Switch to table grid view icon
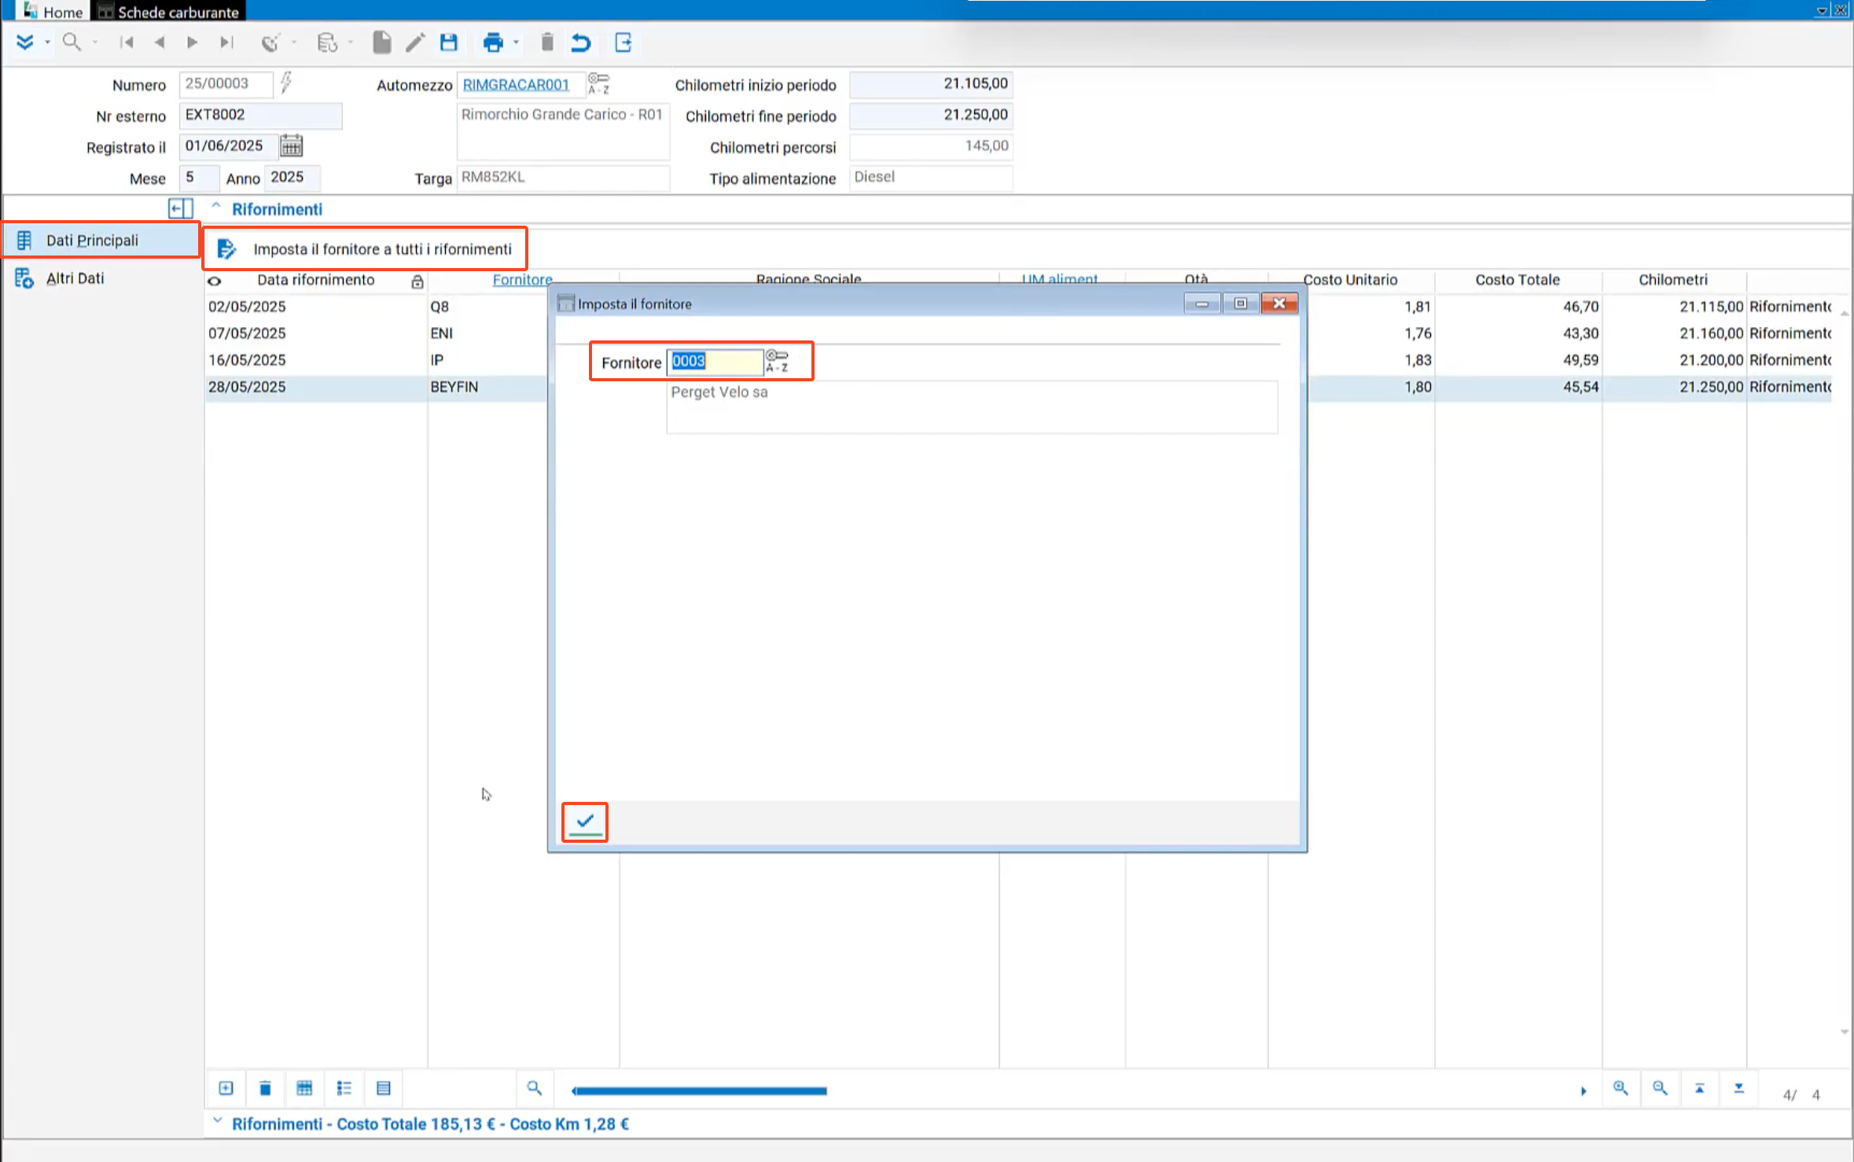This screenshot has height=1162, width=1854. (x=304, y=1088)
